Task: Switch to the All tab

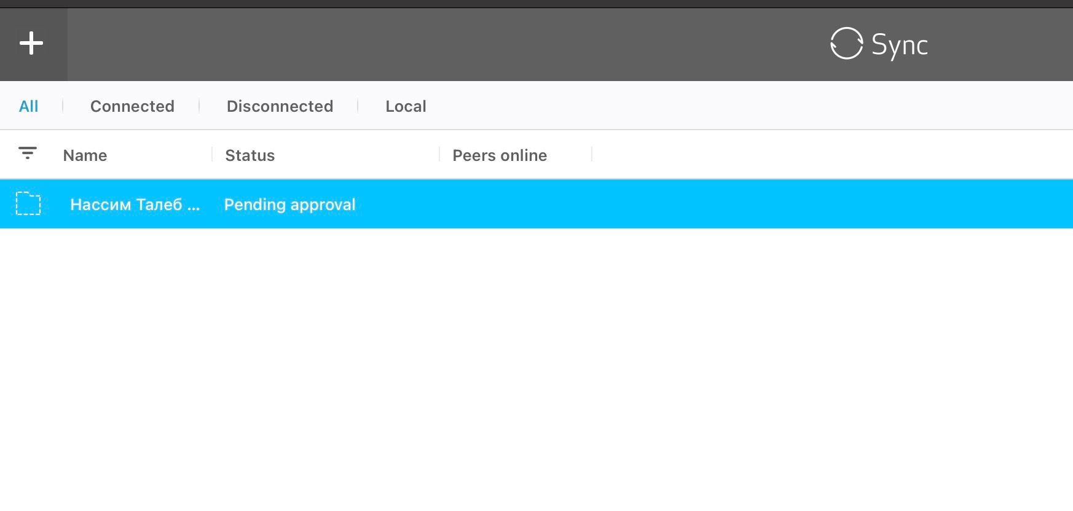Action: tap(28, 106)
